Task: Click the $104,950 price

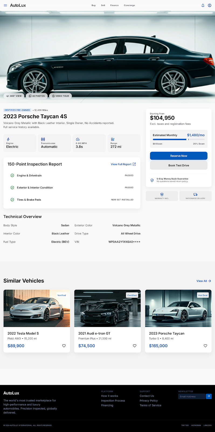Action: coord(162,118)
